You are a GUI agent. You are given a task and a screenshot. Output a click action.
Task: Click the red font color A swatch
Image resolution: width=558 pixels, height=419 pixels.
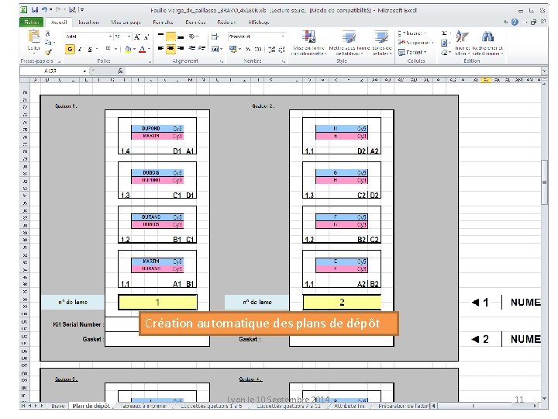click(x=143, y=49)
